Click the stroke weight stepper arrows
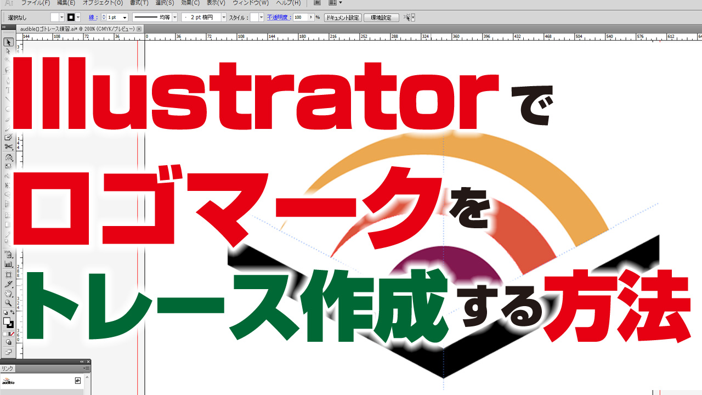Image resolution: width=702 pixels, height=395 pixels. point(104,18)
